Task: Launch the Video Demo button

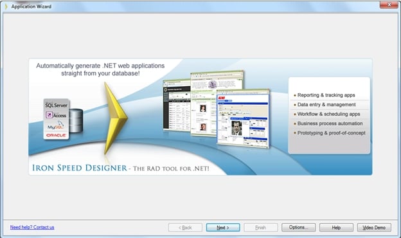Action: 374,227
